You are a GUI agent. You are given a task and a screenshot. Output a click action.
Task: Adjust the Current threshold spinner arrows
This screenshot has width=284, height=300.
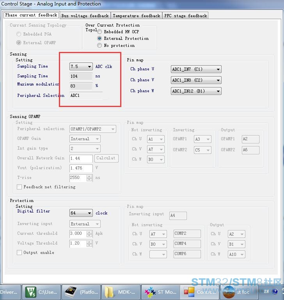point(89,234)
